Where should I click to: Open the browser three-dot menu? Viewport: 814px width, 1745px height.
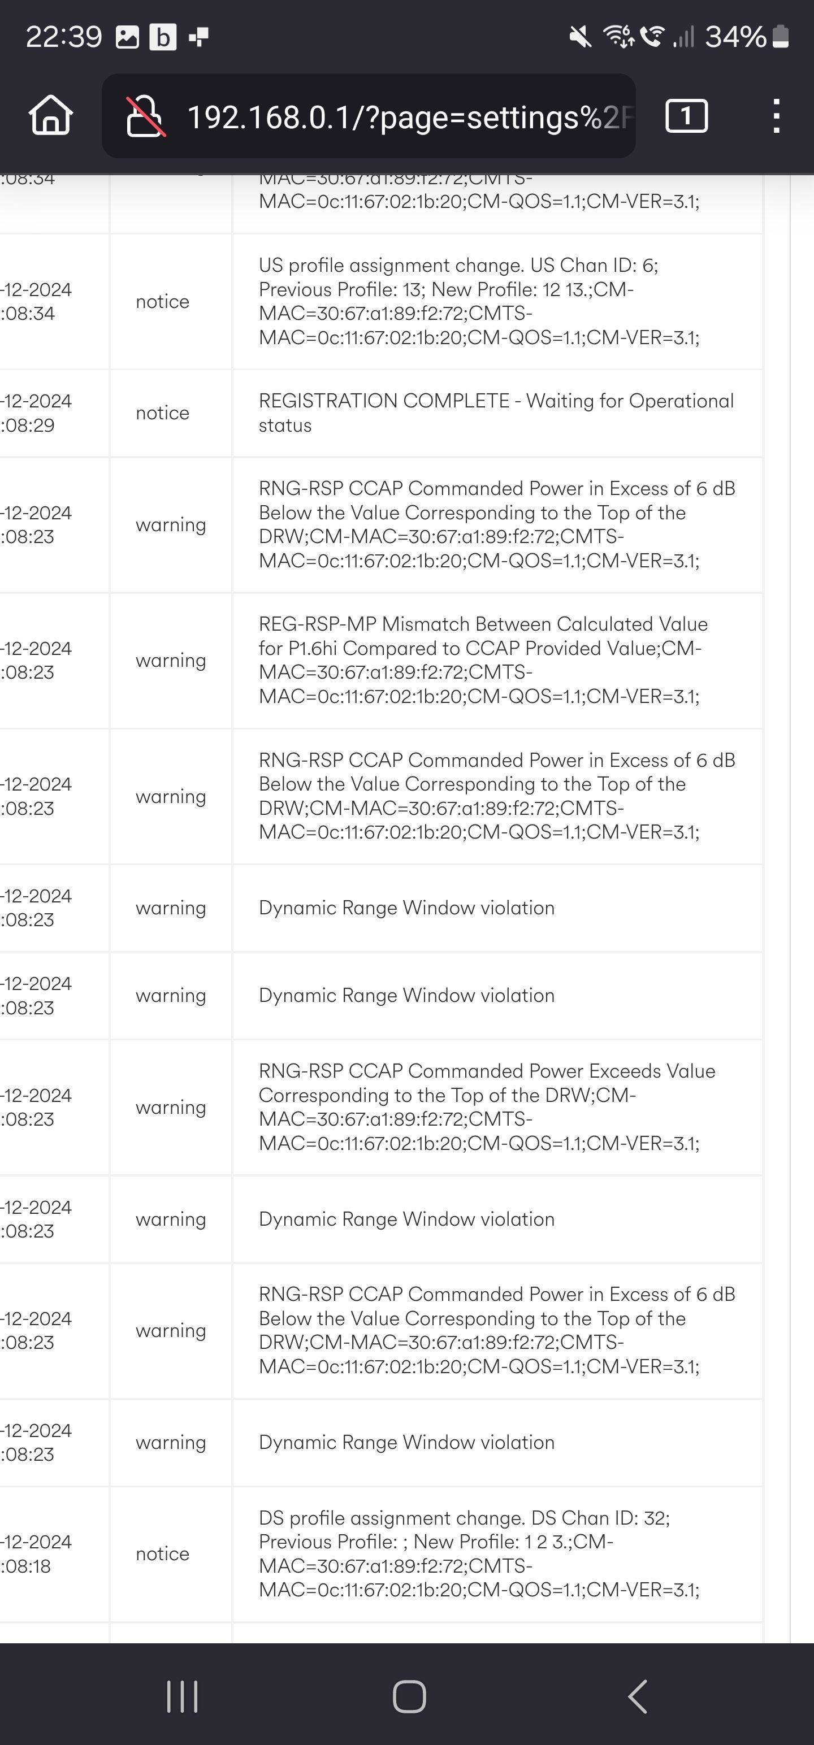click(x=777, y=116)
